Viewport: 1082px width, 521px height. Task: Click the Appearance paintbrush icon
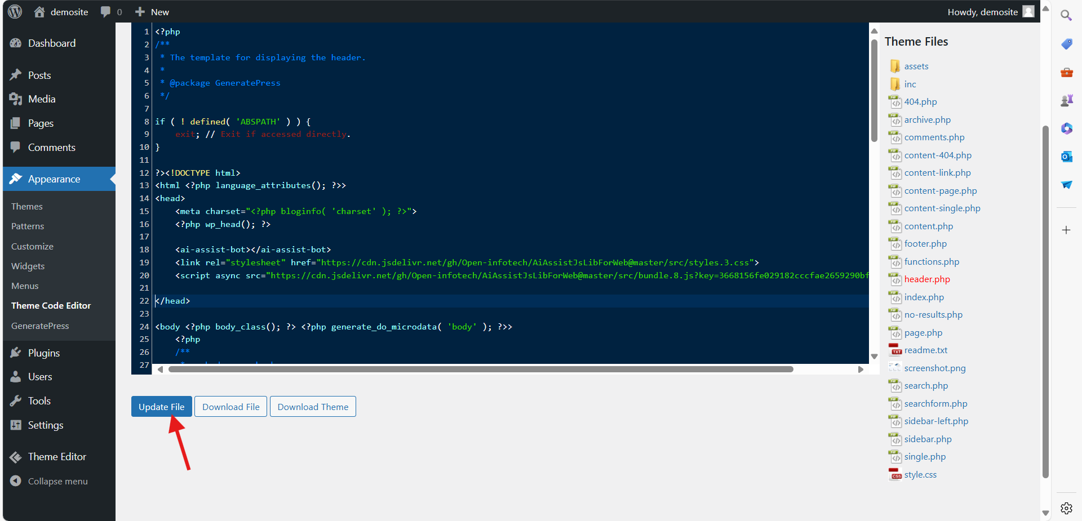16,179
